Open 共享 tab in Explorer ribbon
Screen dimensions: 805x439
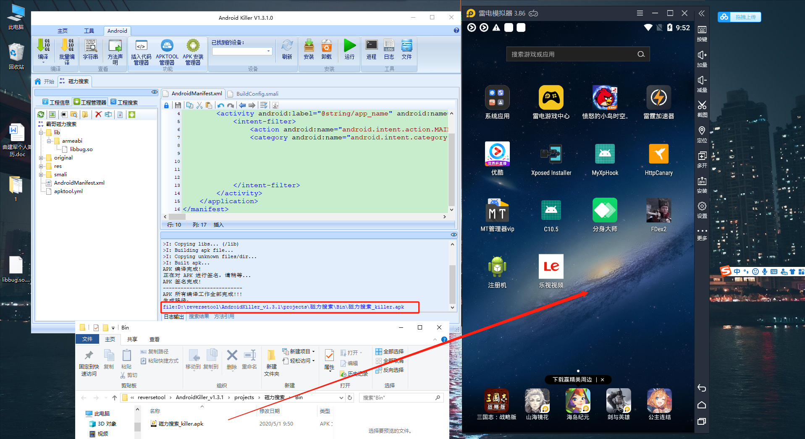(132, 339)
